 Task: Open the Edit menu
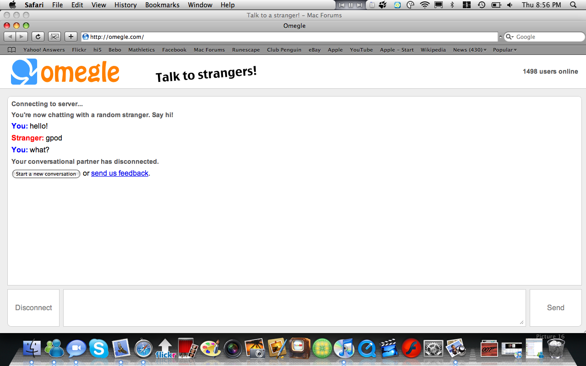click(77, 5)
